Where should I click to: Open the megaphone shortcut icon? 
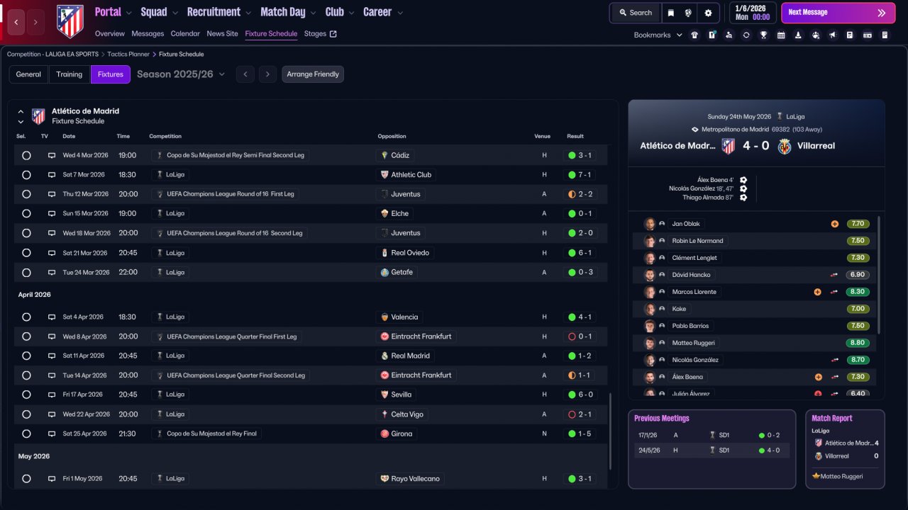click(833, 35)
